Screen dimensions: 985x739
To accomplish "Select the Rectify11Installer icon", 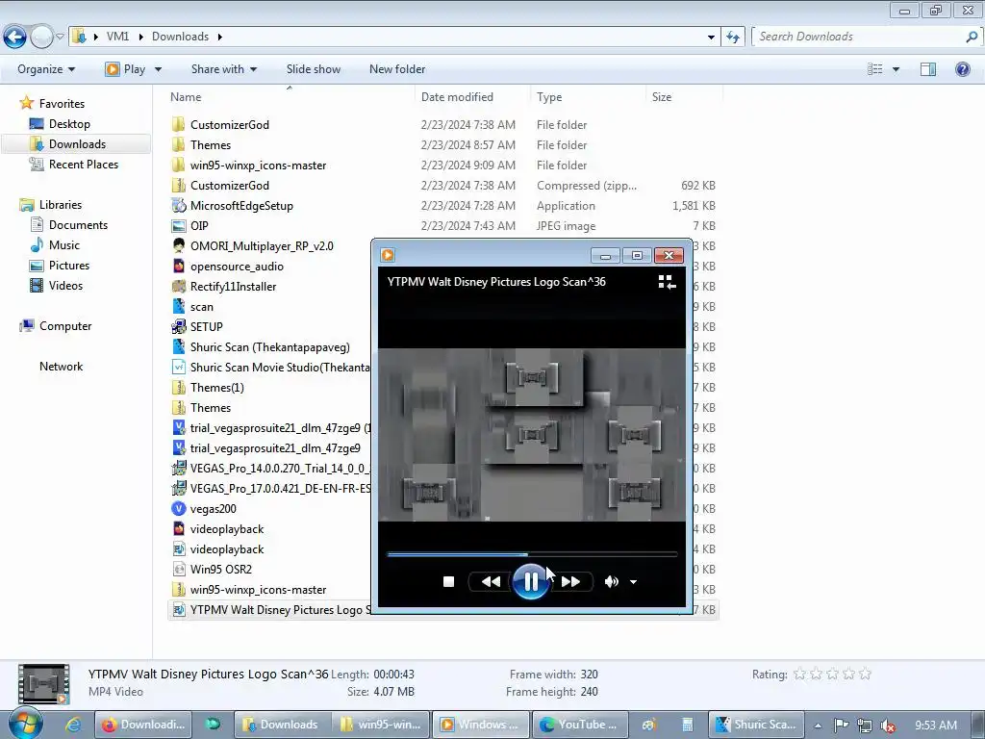I will pyautogui.click(x=179, y=287).
